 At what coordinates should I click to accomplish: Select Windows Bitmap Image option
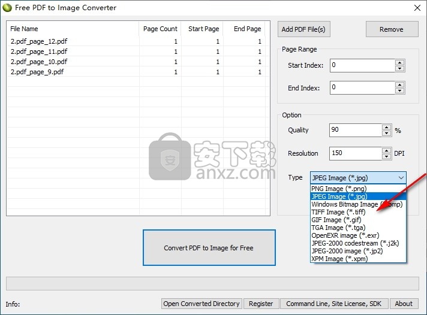(x=358, y=204)
